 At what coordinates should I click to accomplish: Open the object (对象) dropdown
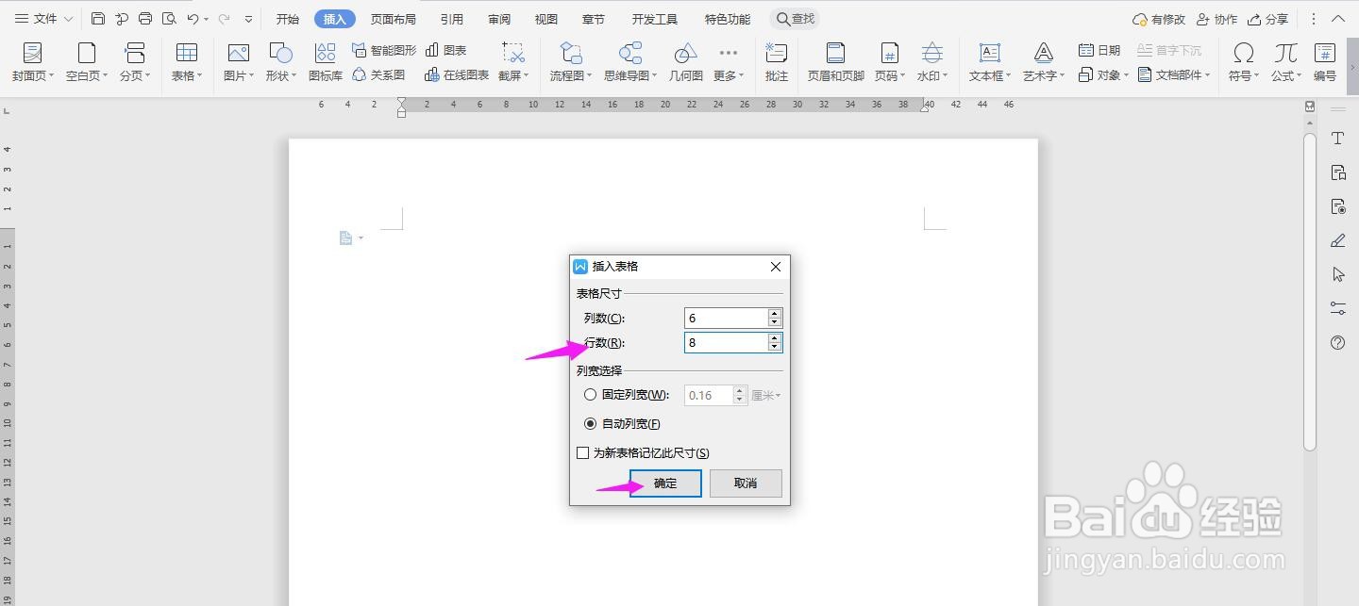pos(1103,74)
